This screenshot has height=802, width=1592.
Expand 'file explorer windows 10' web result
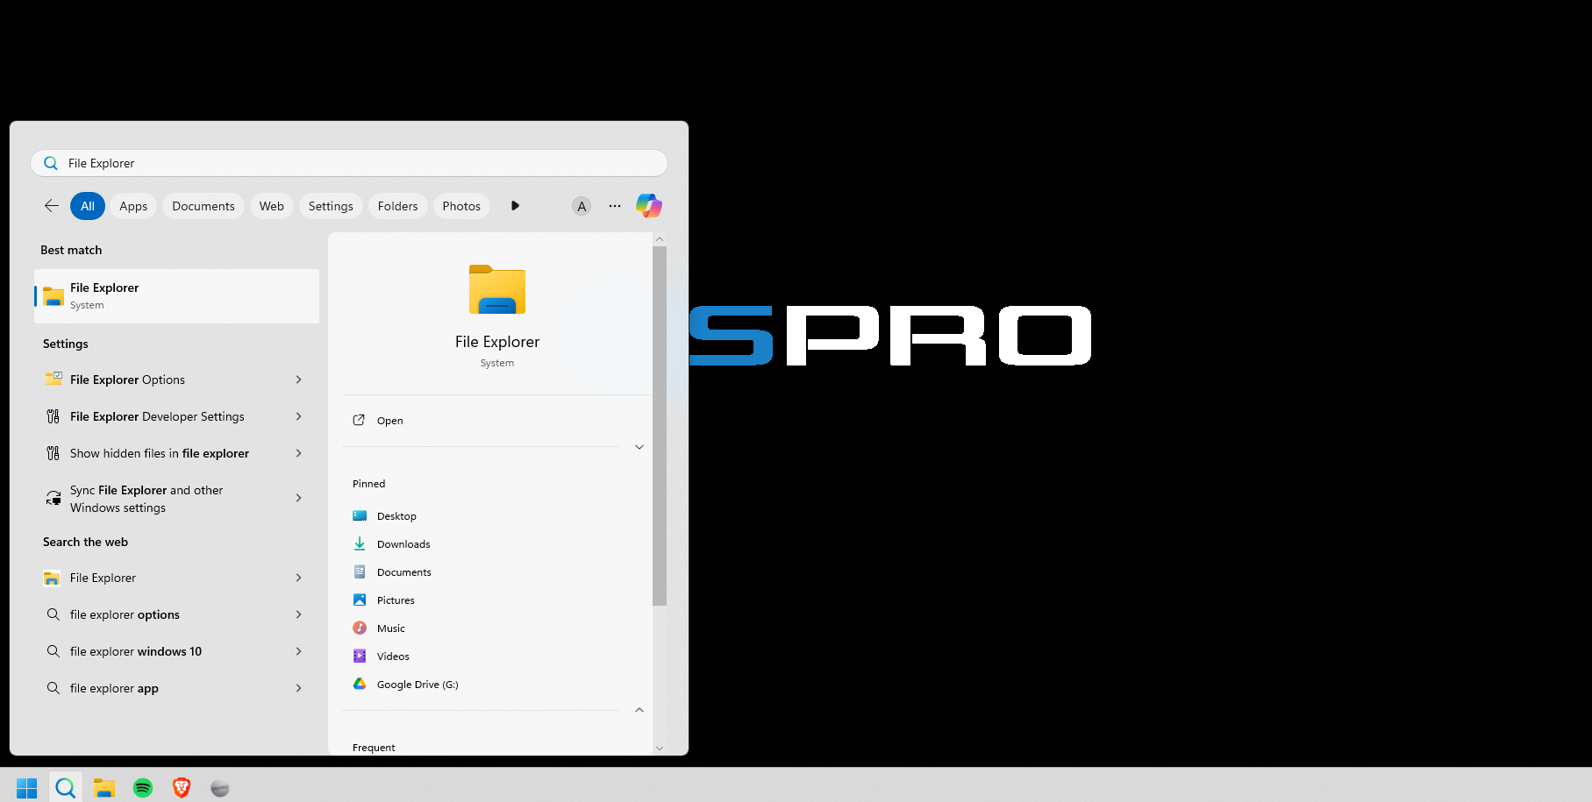(299, 651)
